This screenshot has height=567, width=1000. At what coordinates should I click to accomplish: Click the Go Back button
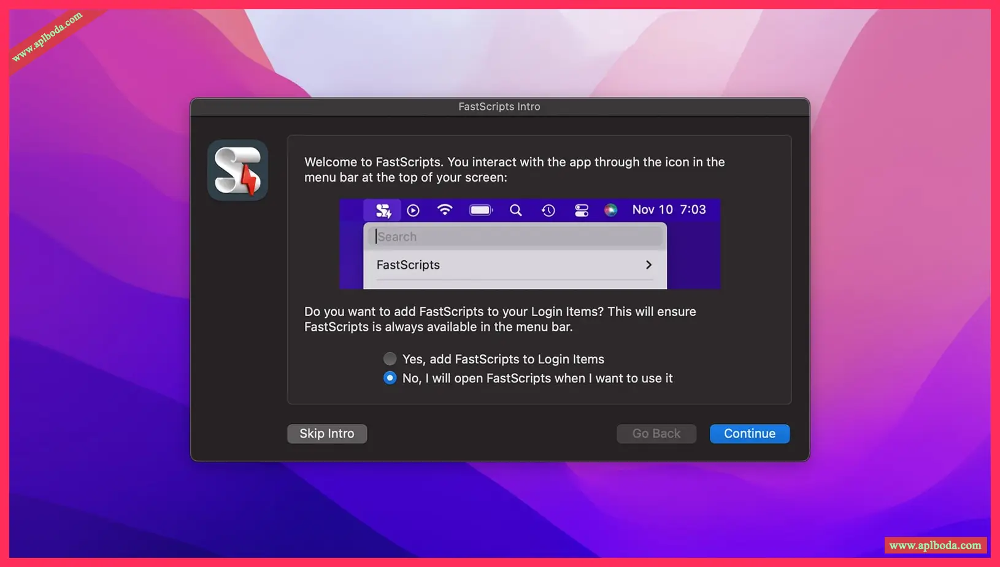click(656, 434)
